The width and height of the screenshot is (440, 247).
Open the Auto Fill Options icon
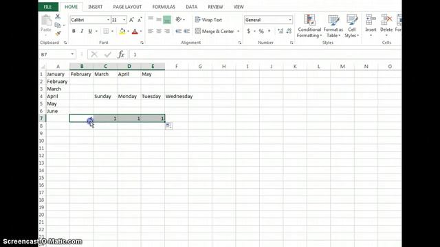click(x=168, y=126)
